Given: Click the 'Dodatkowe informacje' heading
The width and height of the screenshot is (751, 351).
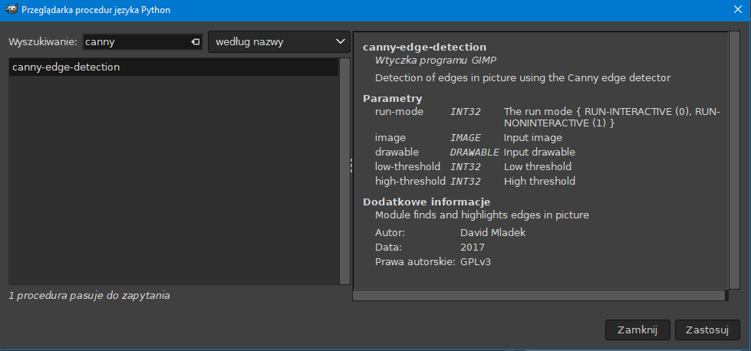Looking at the screenshot, I should (x=427, y=202).
